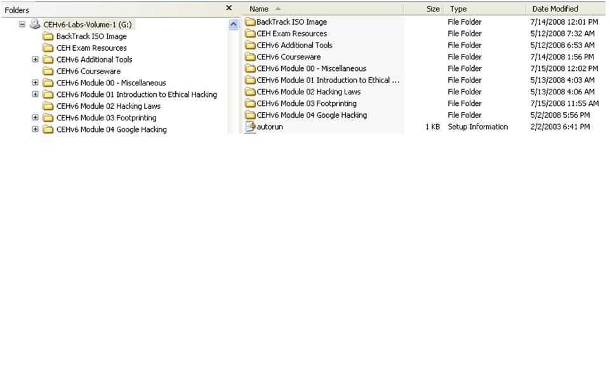Click the Setup Information type cell
The image size is (610, 387).
(x=478, y=127)
